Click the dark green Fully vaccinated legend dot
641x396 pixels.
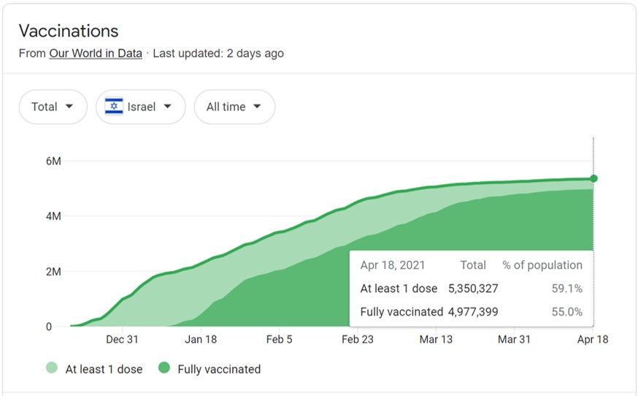164,369
